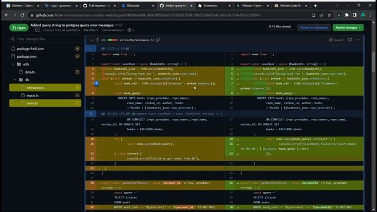Expand hidden lines between lines 11 and 17
Screen dimensions: 377x212
pos(91,114)
